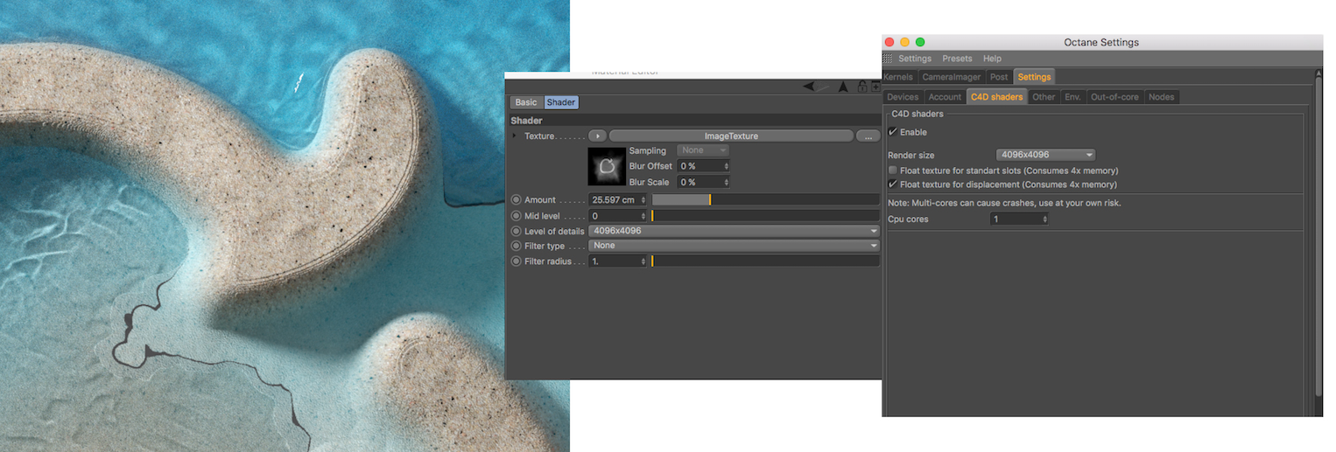Viewport: 1336px width, 452px height.
Task: Click the Octane Settings window title
Action: click(x=1101, y=42)
